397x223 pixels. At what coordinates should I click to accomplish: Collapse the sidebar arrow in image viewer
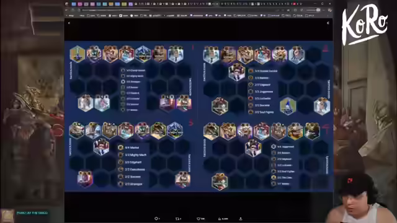(x=328, y=23)
